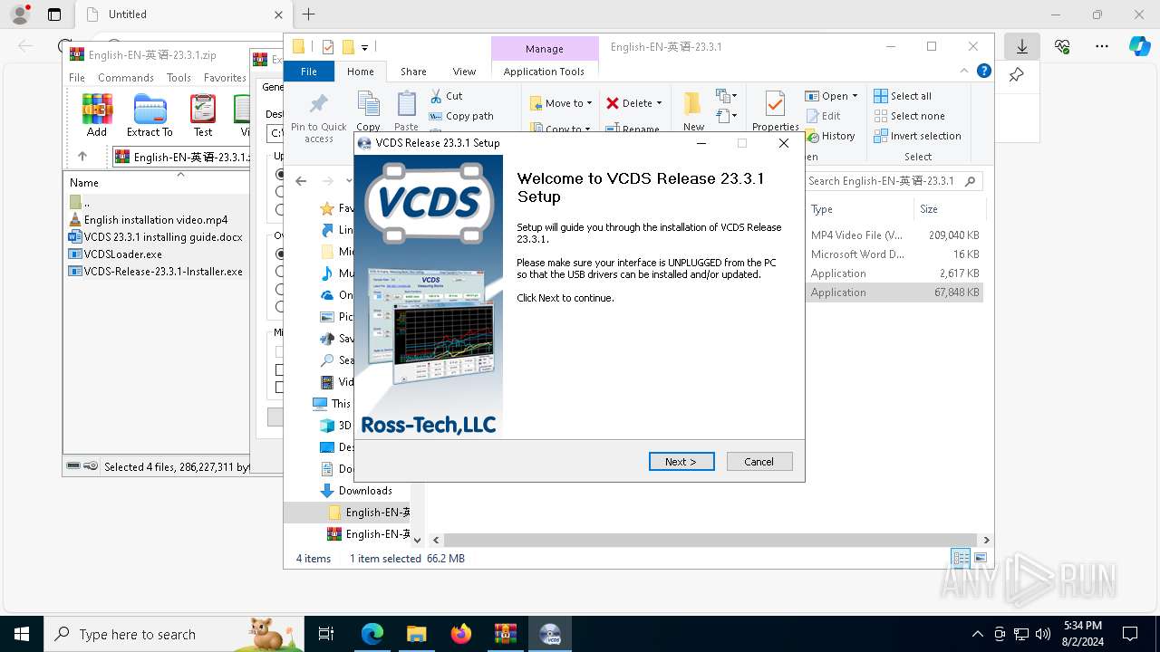Open Task View on the taskbar
This screenshot has height=652, width=1160.
[x=326, y=634]
